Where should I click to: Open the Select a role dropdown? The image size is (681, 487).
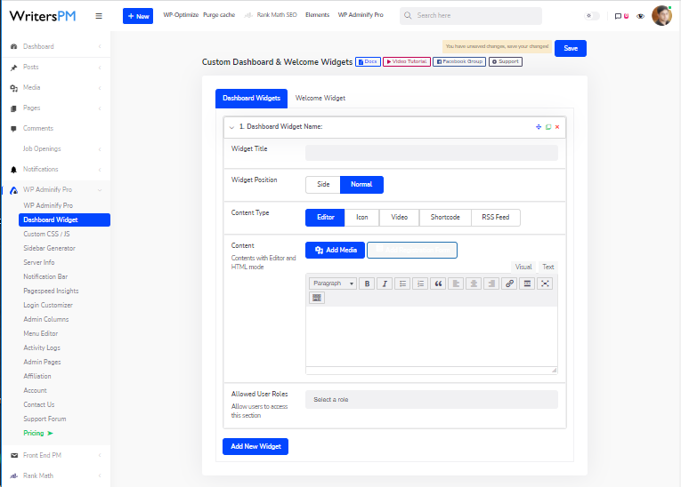point(432,399)
